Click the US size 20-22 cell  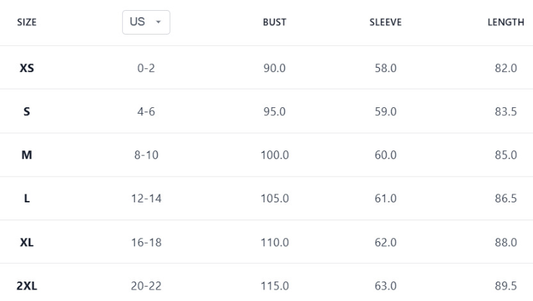click(146, 286)
